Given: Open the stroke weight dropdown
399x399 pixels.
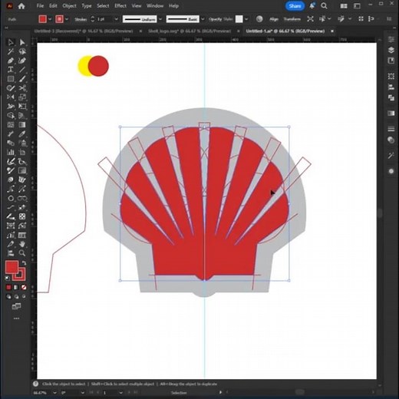Looking at the screenshot, I should [x=117, y=19].
